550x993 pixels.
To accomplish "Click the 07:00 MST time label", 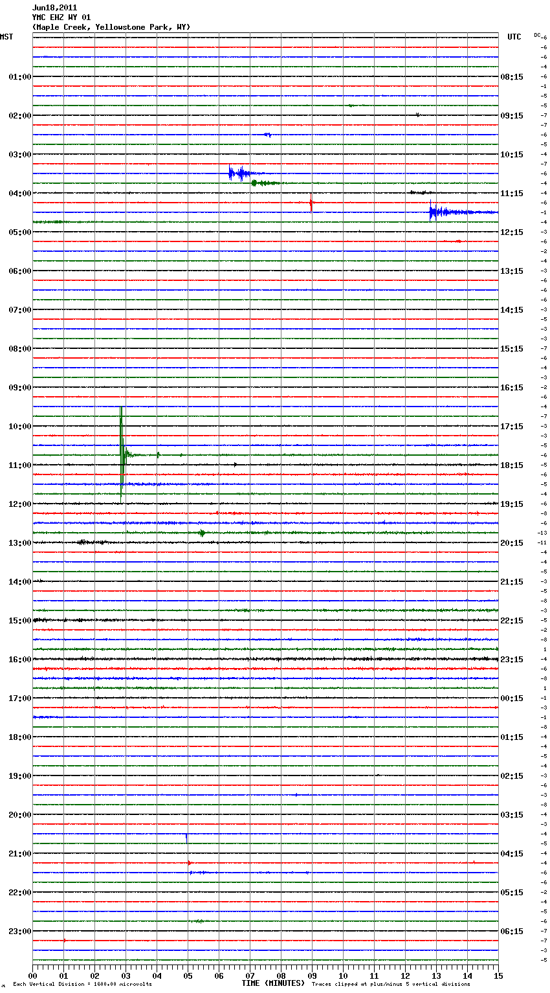I will click(20, 310).
